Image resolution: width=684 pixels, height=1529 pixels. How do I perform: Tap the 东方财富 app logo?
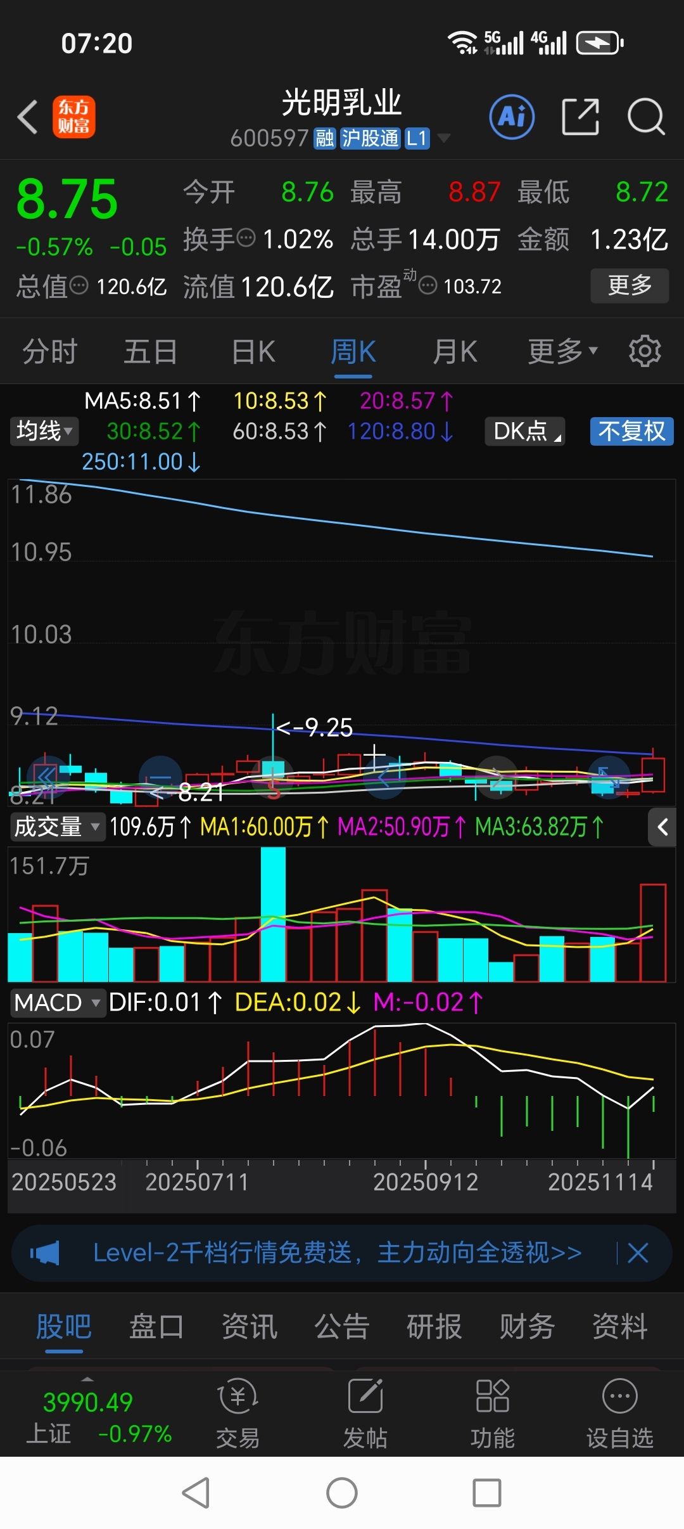pos(74,117)
